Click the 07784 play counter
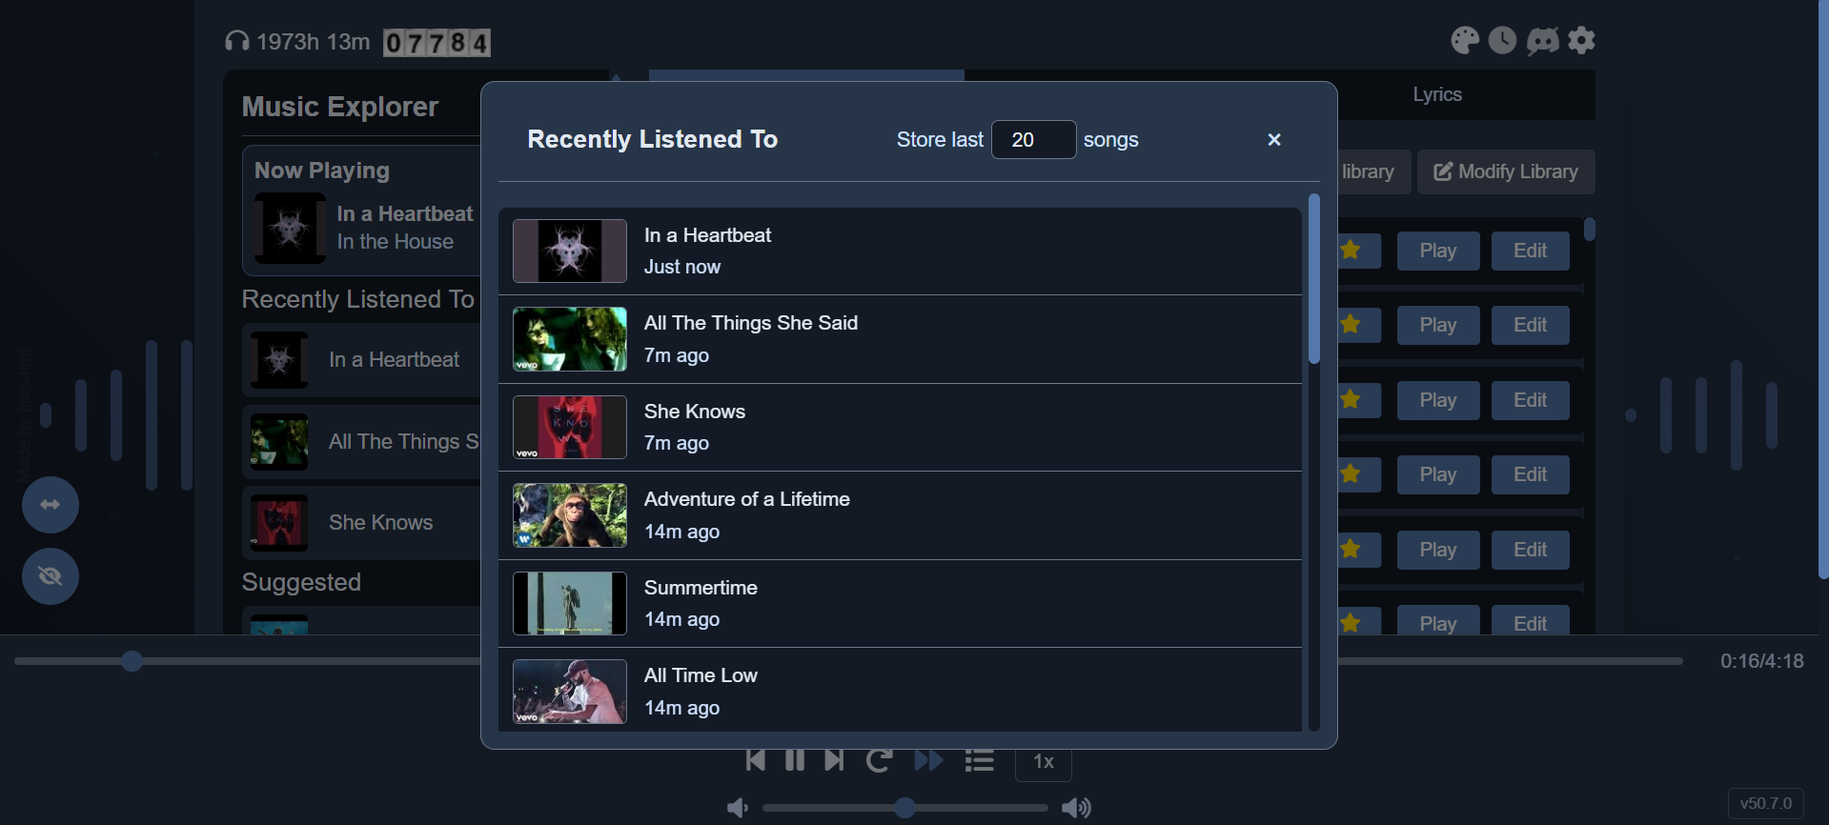 (437, 43)
